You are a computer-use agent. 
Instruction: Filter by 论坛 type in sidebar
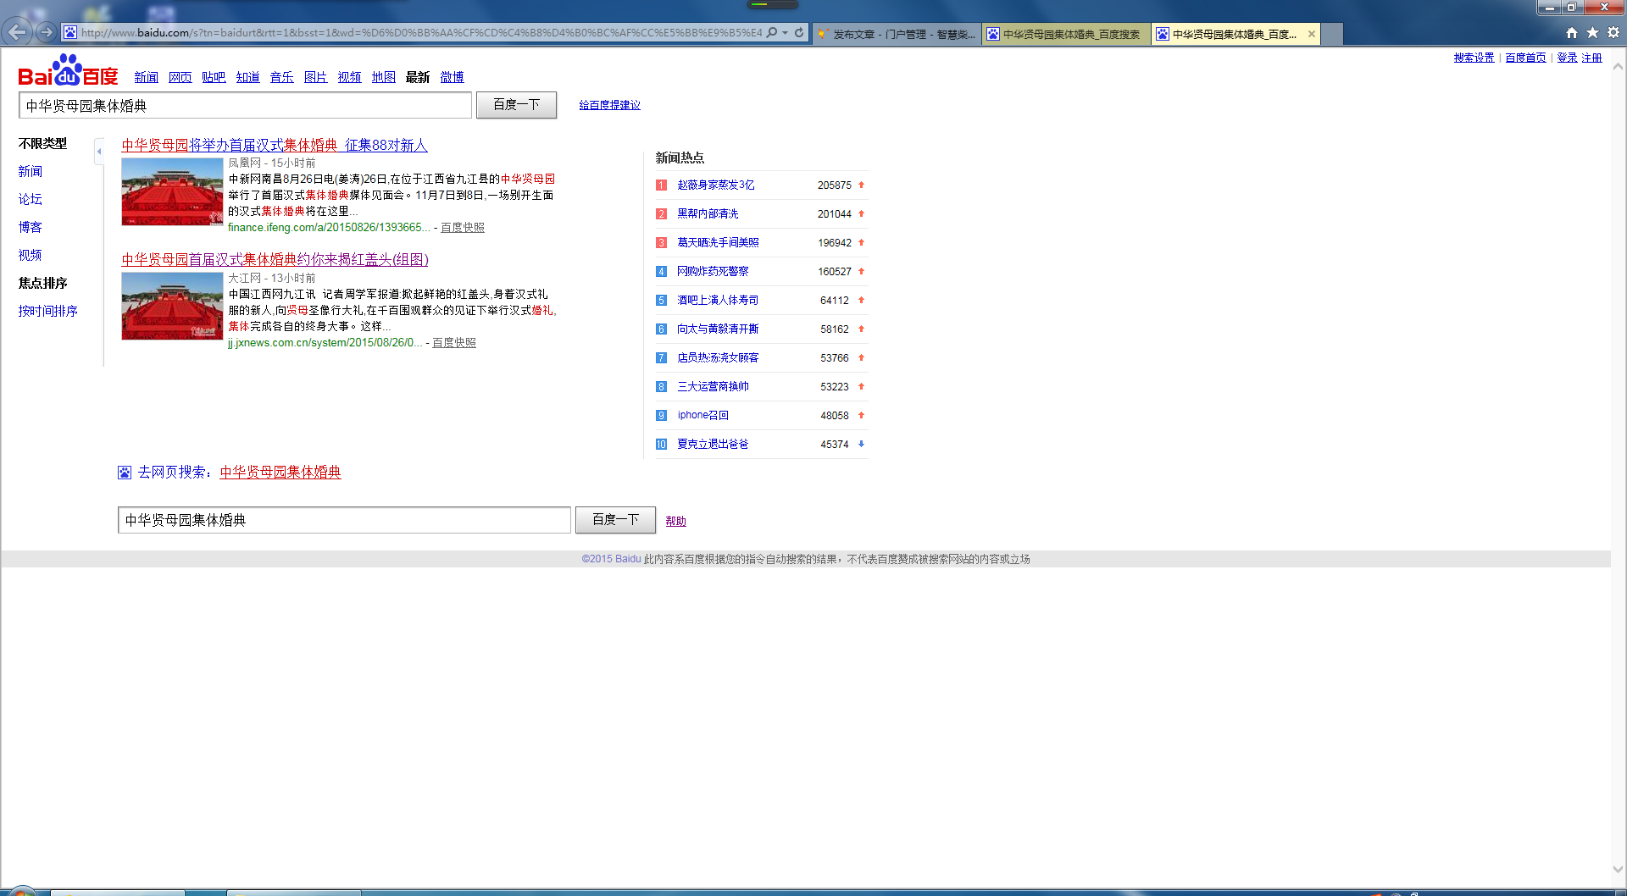pyautogui.click(x=30, y=199)
